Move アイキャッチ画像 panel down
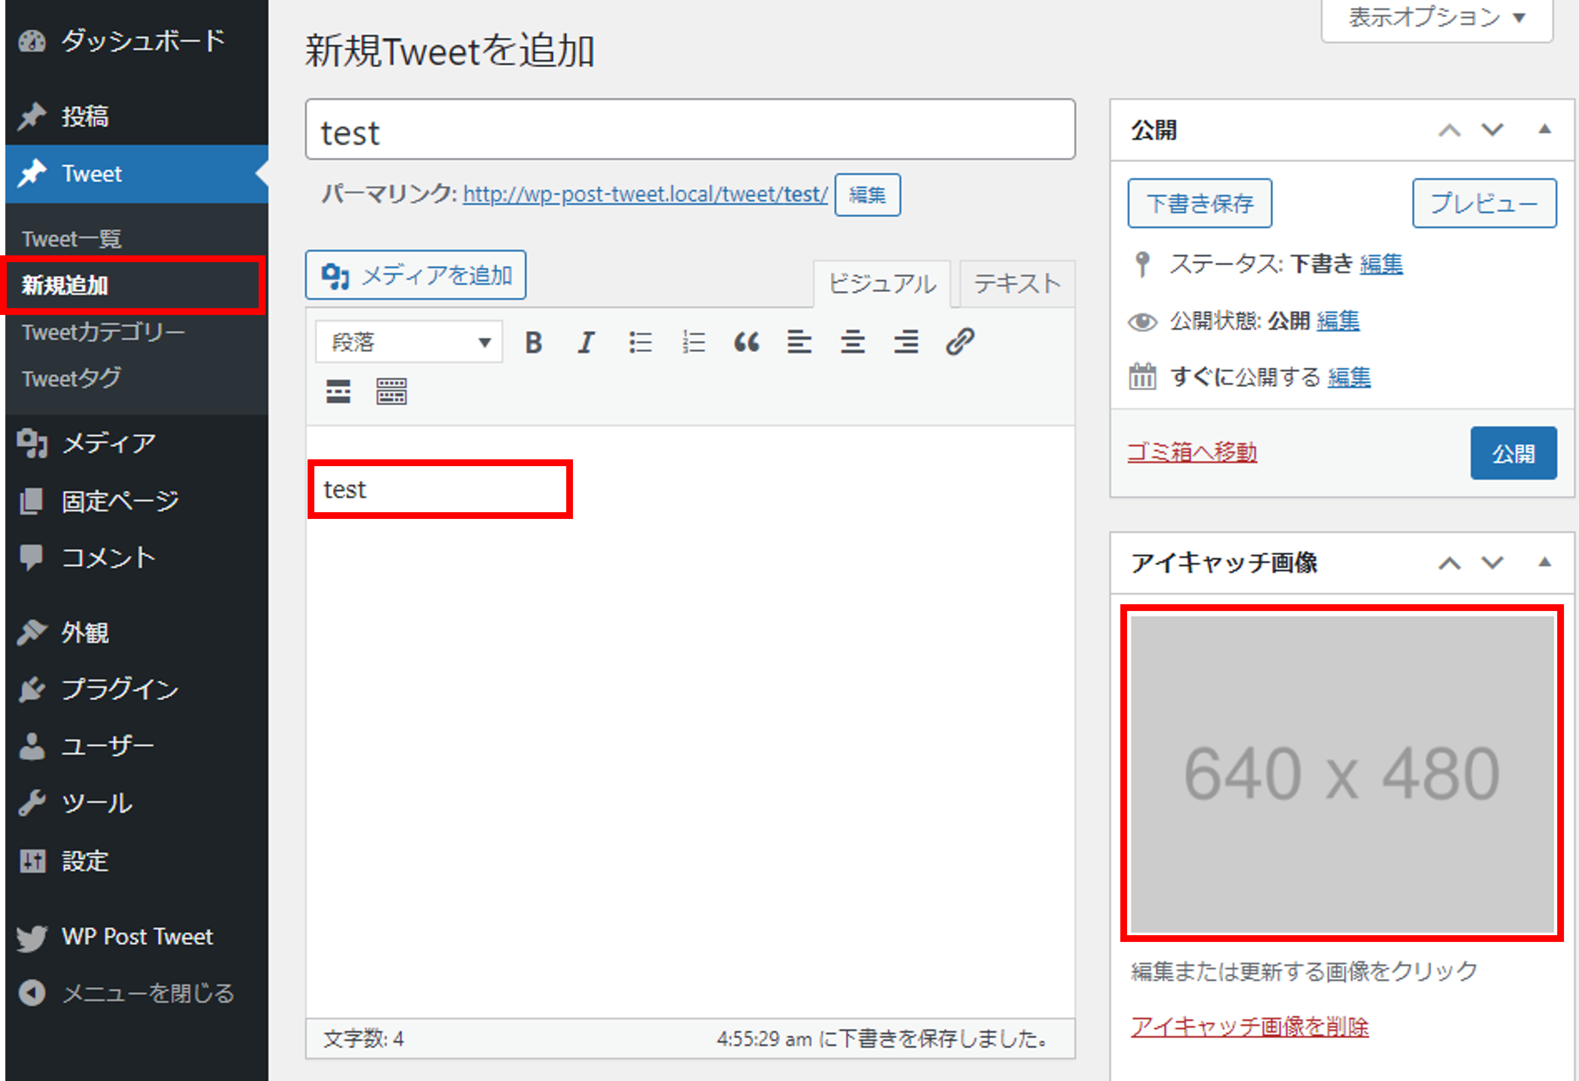The width and height of the screenshot is (1579, 1081). tap(1492, 562)
